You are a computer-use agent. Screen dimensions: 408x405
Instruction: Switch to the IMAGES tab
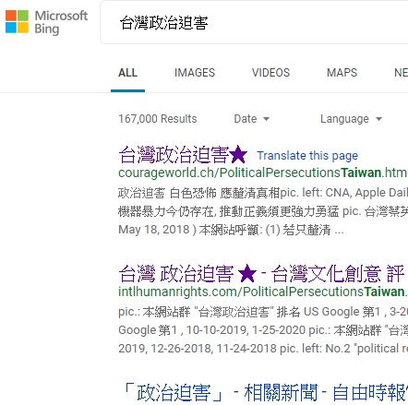click(x=195, y=73)
